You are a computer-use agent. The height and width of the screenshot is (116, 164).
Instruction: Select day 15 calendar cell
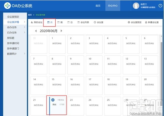(57, 86)
